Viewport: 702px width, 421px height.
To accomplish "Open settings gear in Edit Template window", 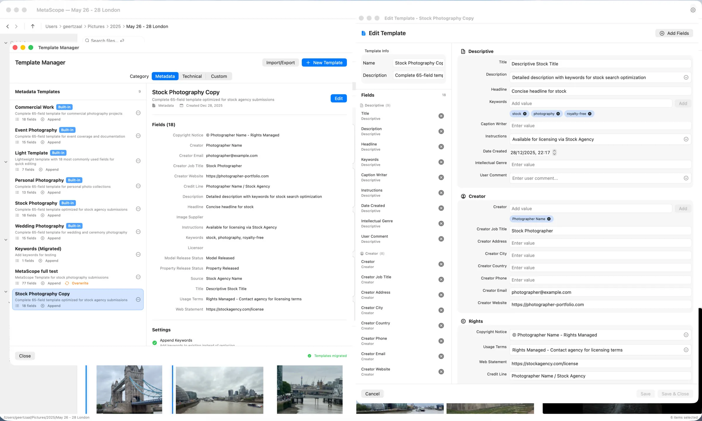I will [x=693, y=10].
